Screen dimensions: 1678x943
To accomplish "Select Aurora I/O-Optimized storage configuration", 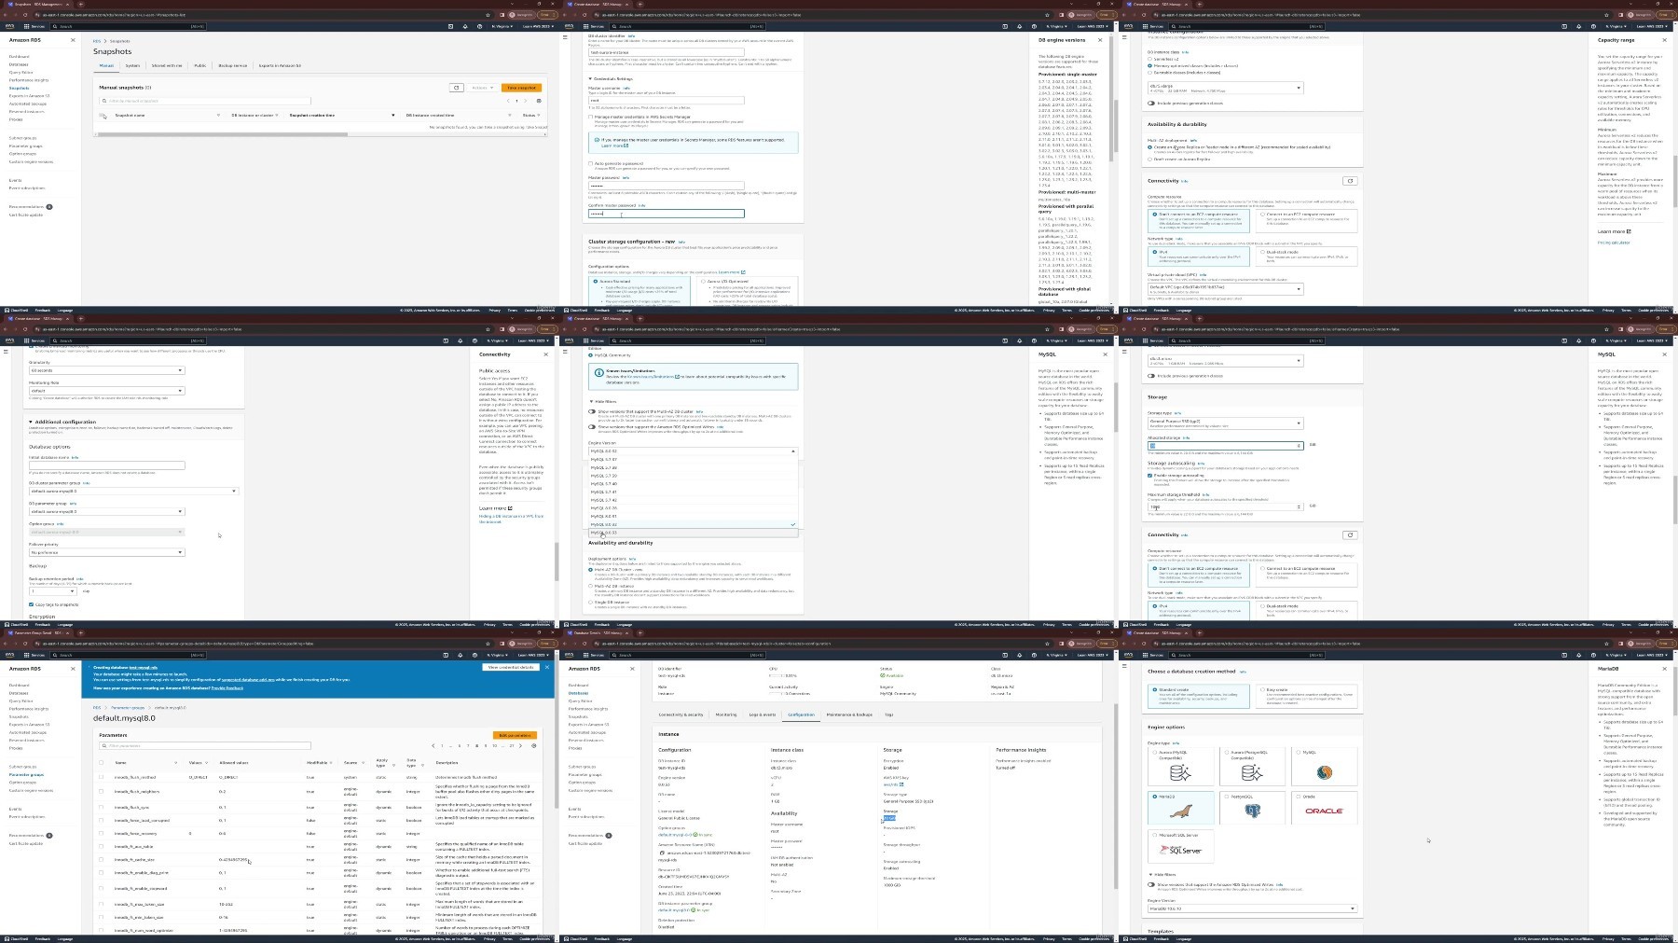I will 703,281.
